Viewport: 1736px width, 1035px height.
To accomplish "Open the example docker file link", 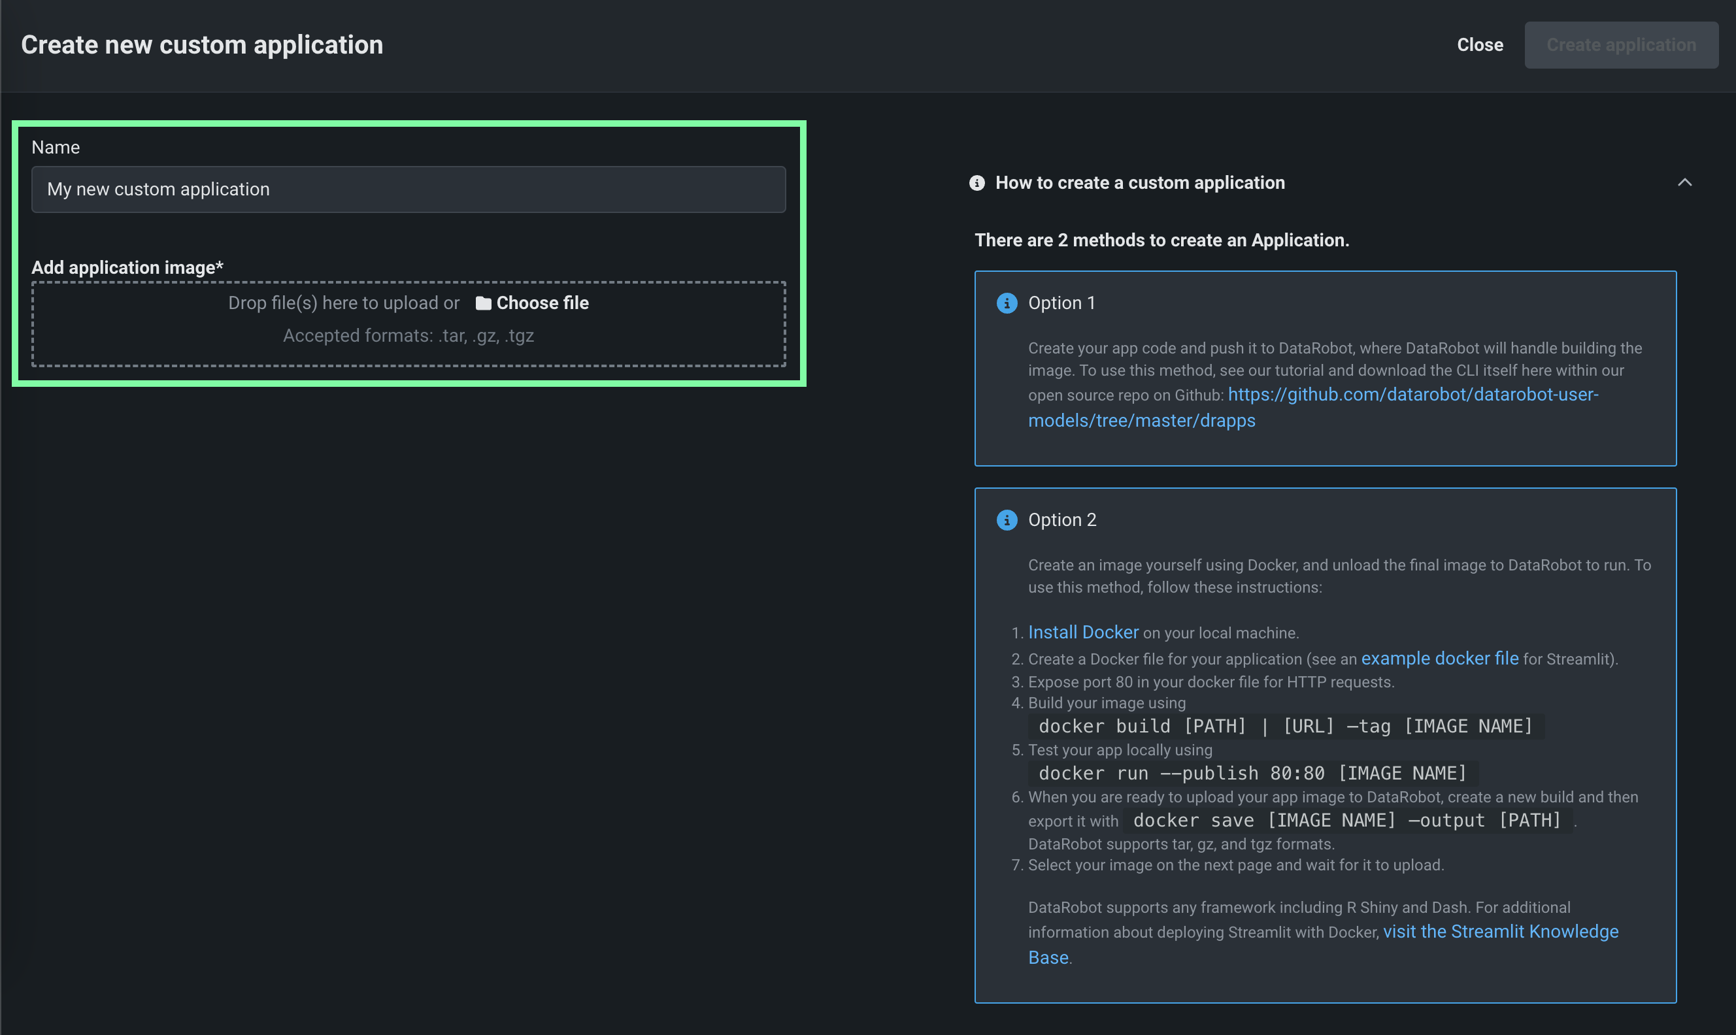I will (x=1439, y=659).
